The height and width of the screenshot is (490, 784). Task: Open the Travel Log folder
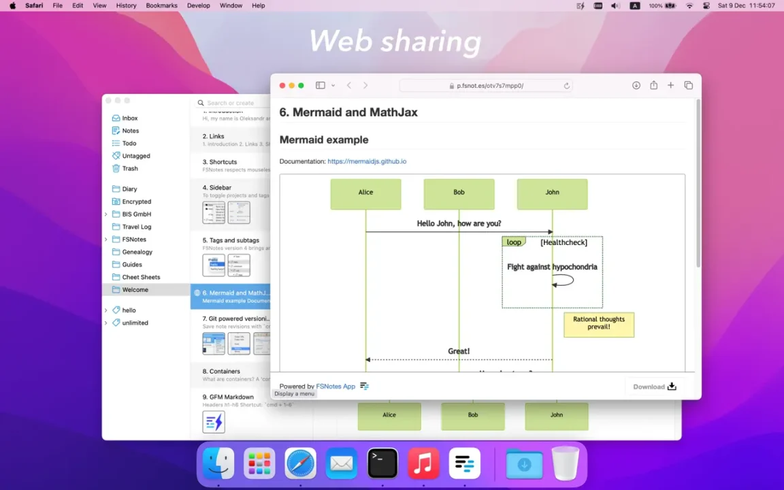pyautogui.click(x=137, y=227)
